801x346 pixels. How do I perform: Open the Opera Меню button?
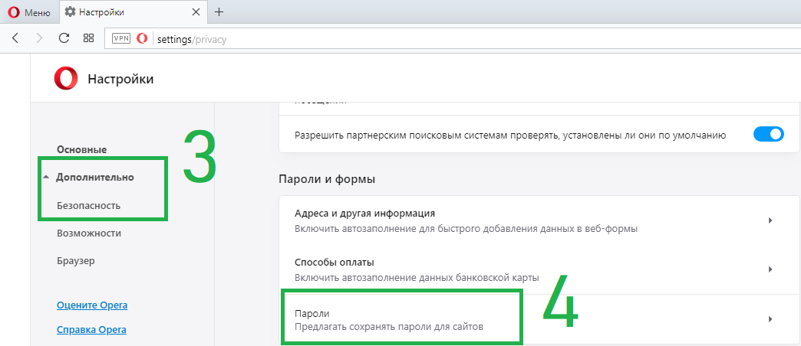point(29,12)
